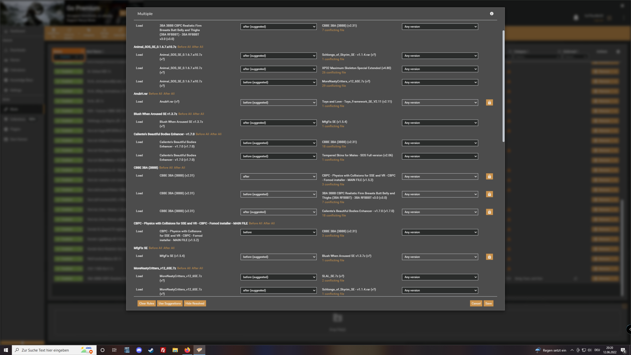Show hidden system tray icons

pos(572,350)
